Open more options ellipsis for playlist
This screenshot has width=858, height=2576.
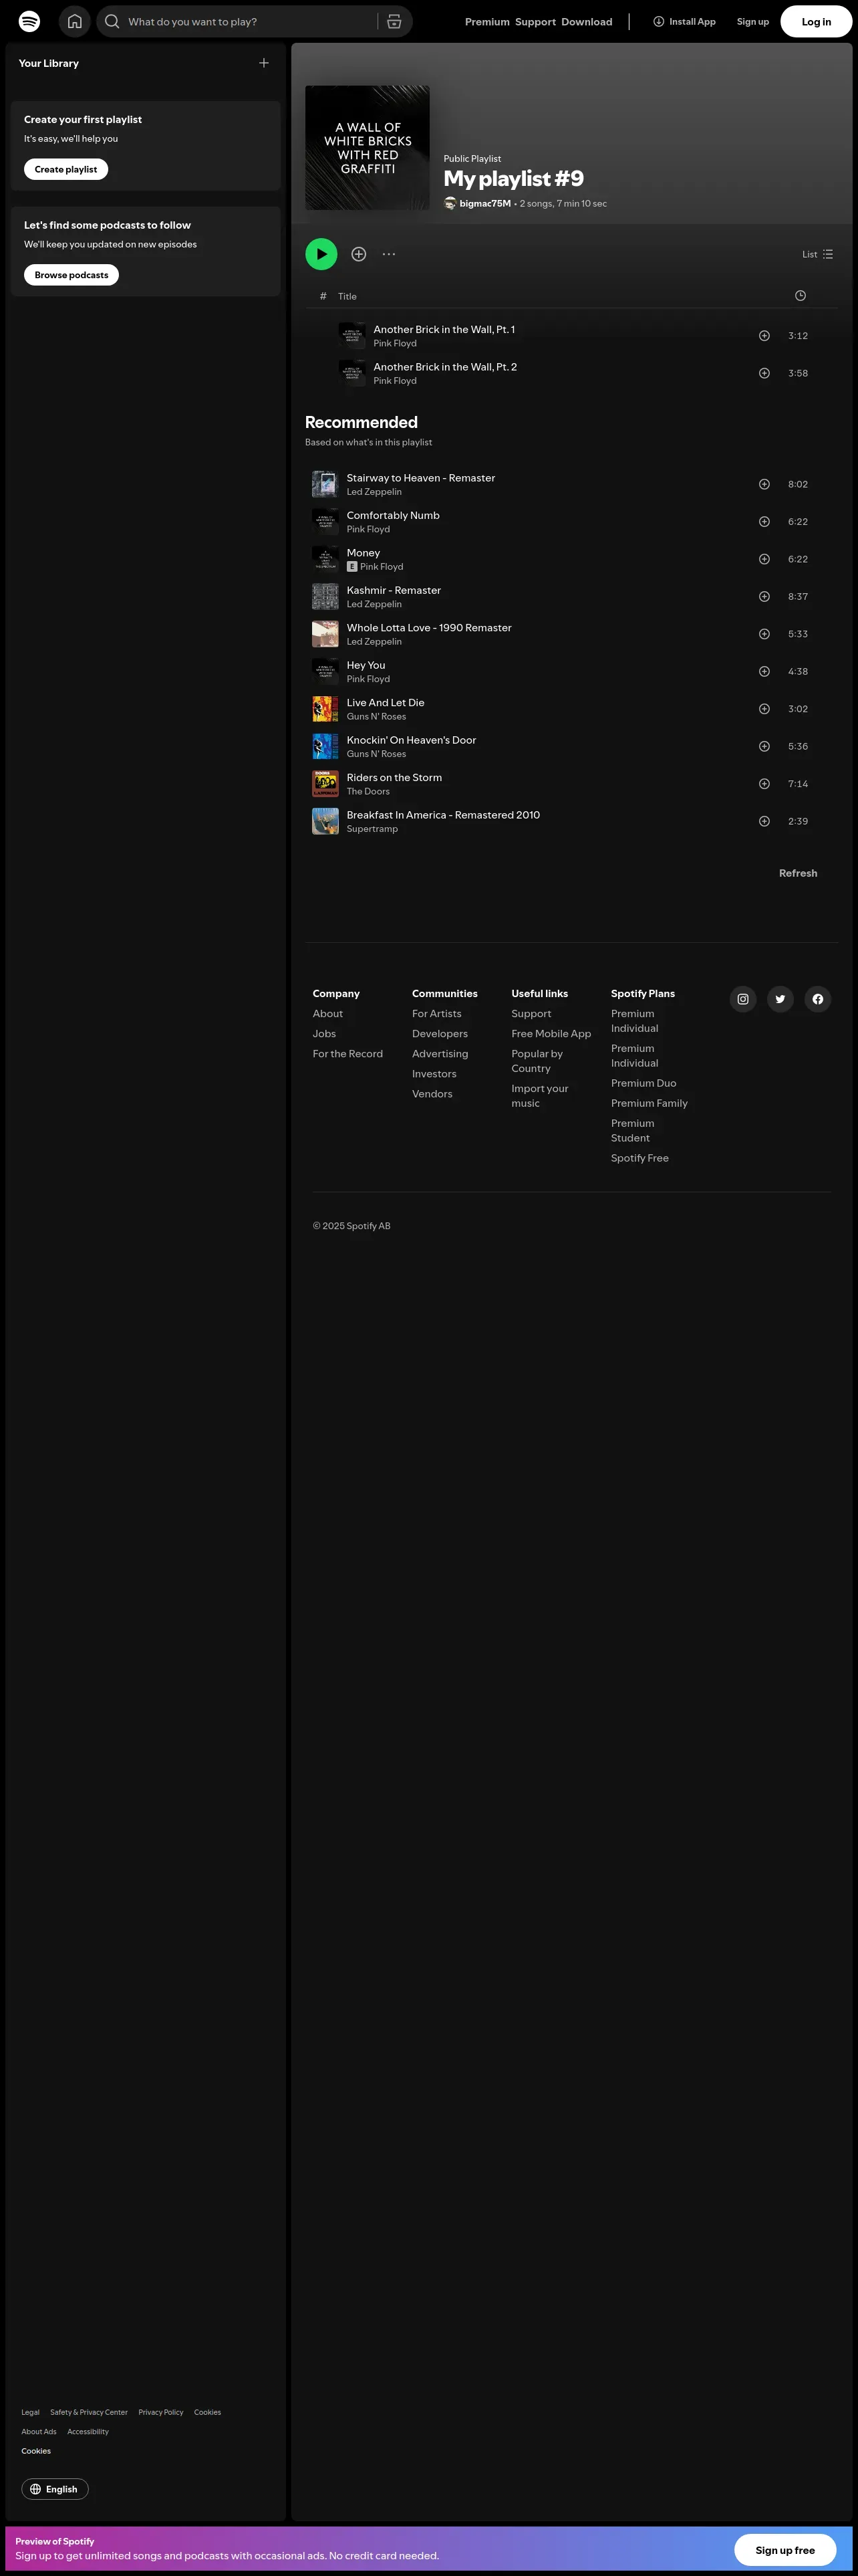coord(388,254)
